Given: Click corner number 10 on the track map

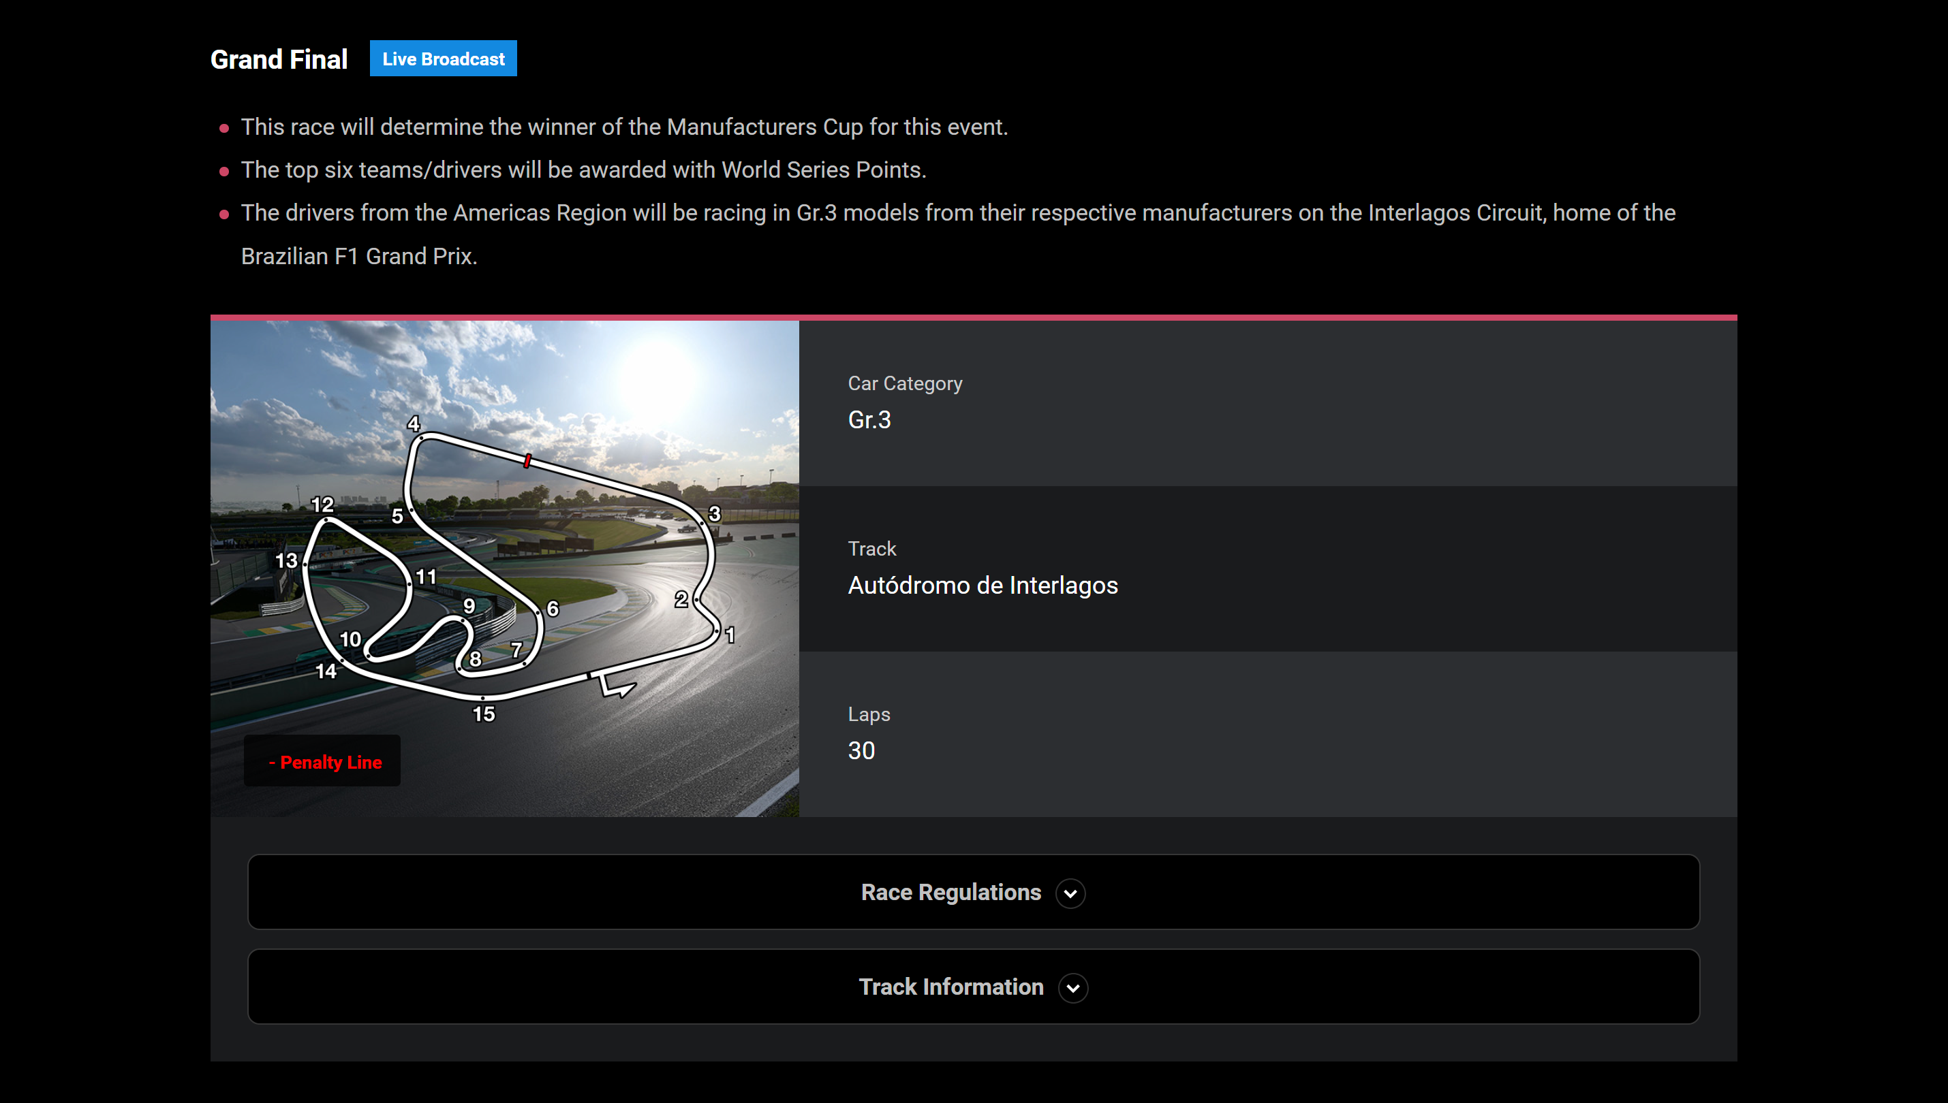Looking at the screenshot, I should click(350, 639).
